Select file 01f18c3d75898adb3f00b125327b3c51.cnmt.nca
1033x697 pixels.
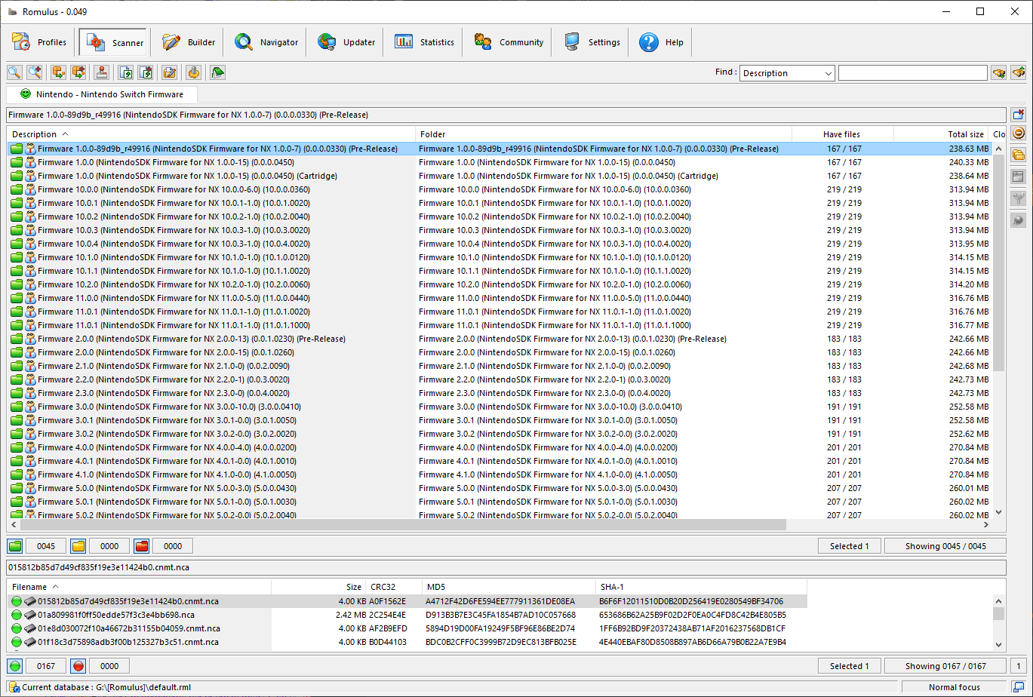pyautogui.click(x=407, y=642)
